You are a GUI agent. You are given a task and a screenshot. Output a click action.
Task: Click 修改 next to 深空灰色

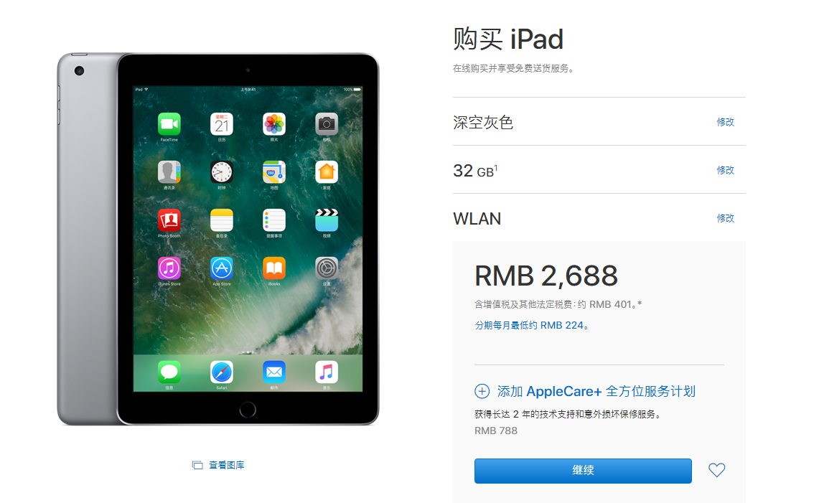(x=725, y=122)
